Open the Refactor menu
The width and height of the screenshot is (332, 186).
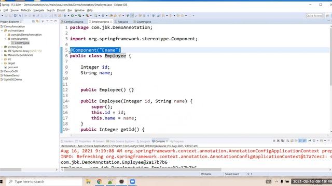(26, 10)
